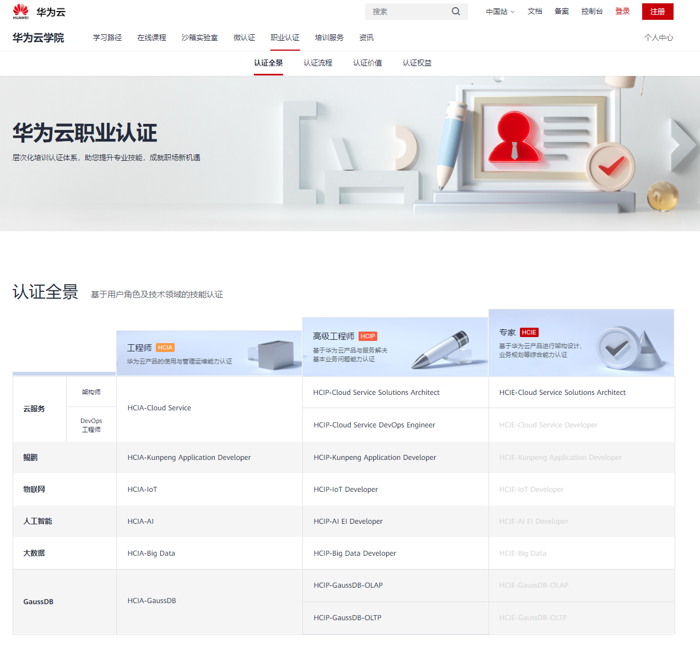
Task: Open HCIE-Cloud Service Solutions Architect
Action: pyautogui.click(x=562, y=393)
